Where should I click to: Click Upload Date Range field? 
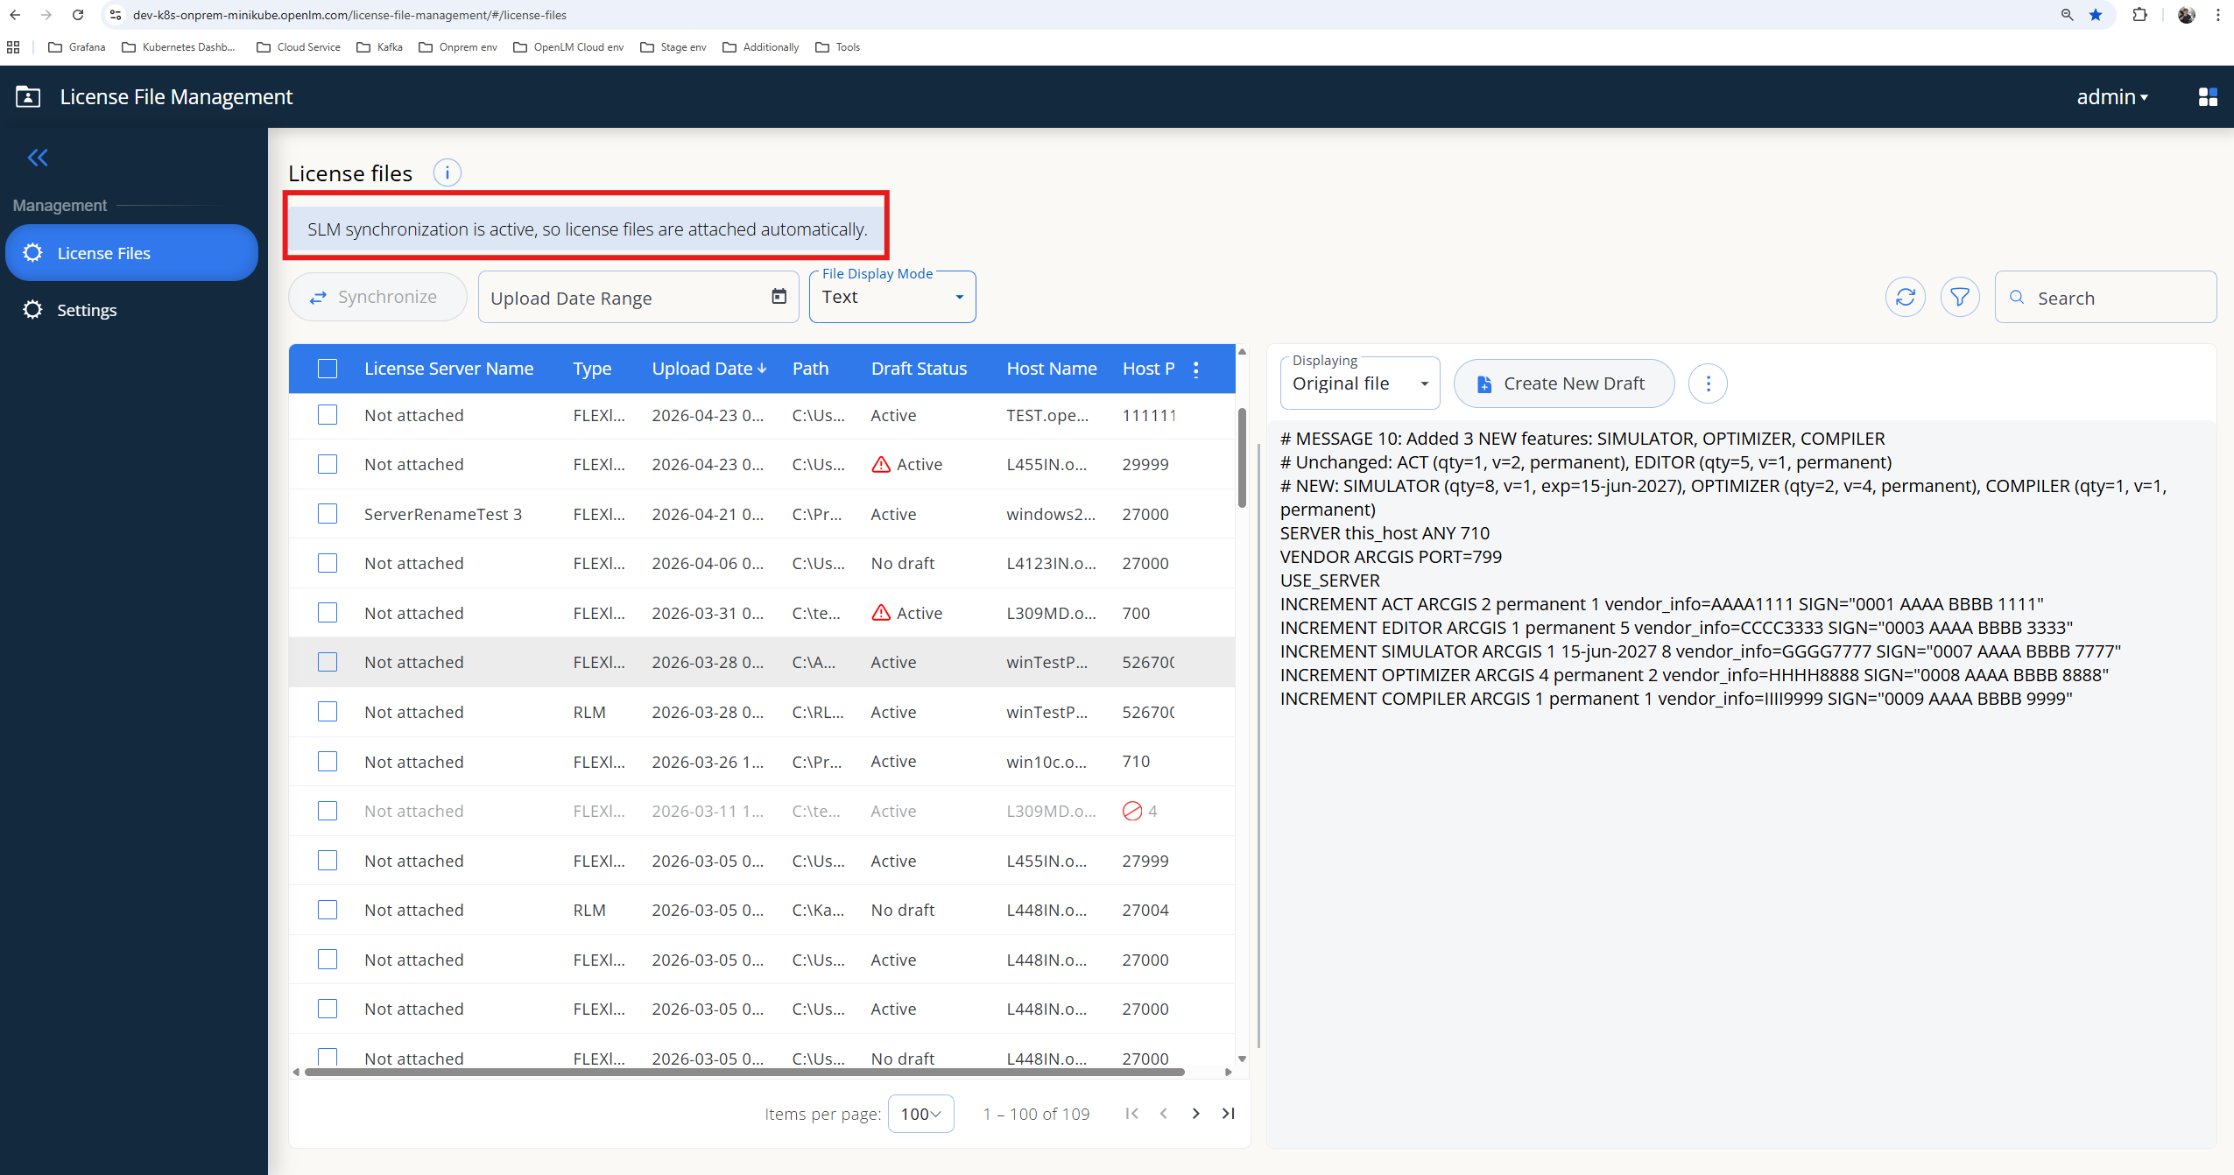pos(638,298)
